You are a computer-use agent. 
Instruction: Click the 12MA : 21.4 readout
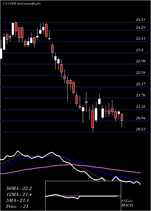(19, 194)
